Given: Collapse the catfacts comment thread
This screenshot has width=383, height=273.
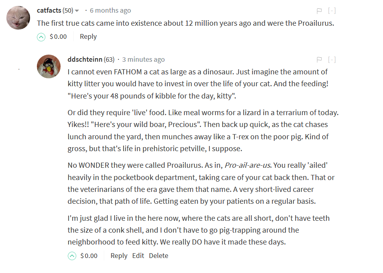Looking at the screenshot, I should (x=332, y=11).
